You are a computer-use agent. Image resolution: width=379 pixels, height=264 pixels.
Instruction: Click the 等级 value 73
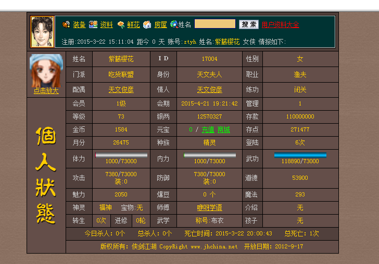[x=121, y=116]
